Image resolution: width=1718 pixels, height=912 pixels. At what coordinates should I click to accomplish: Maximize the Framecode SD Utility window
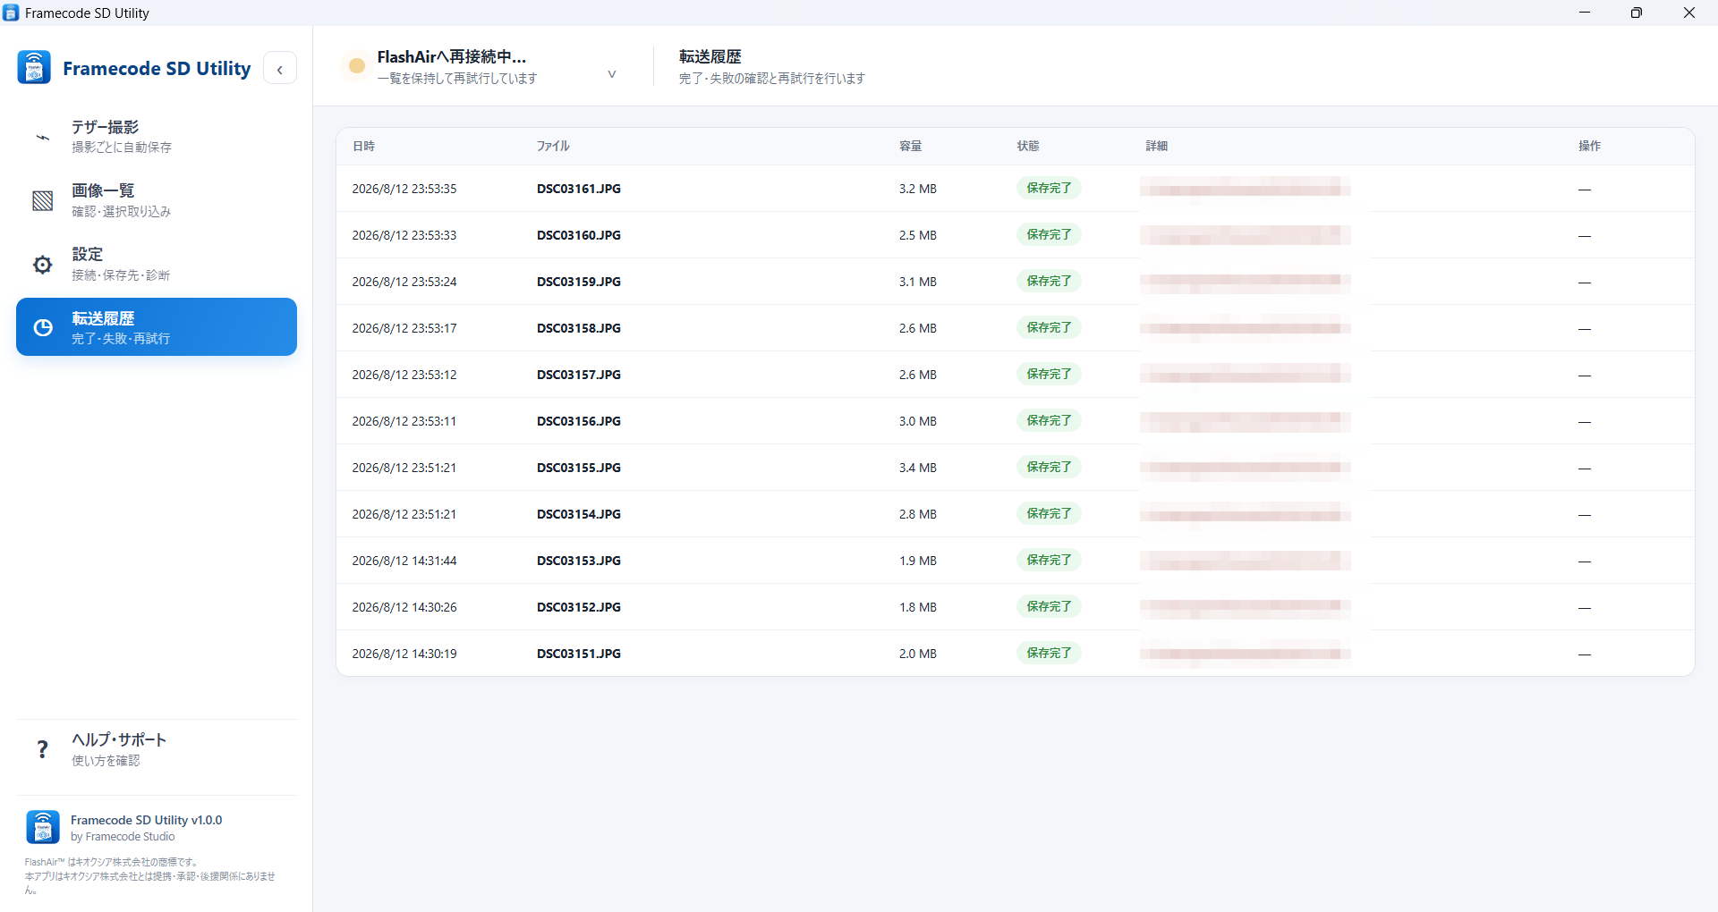(x=1637, y=13)
